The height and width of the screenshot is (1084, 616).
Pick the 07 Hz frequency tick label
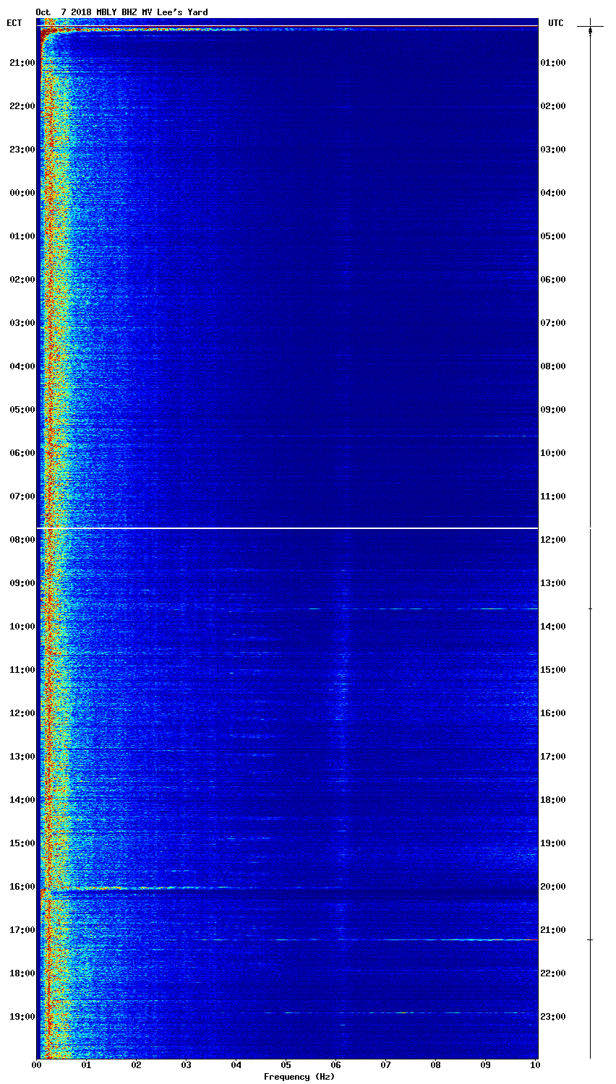386,1065
